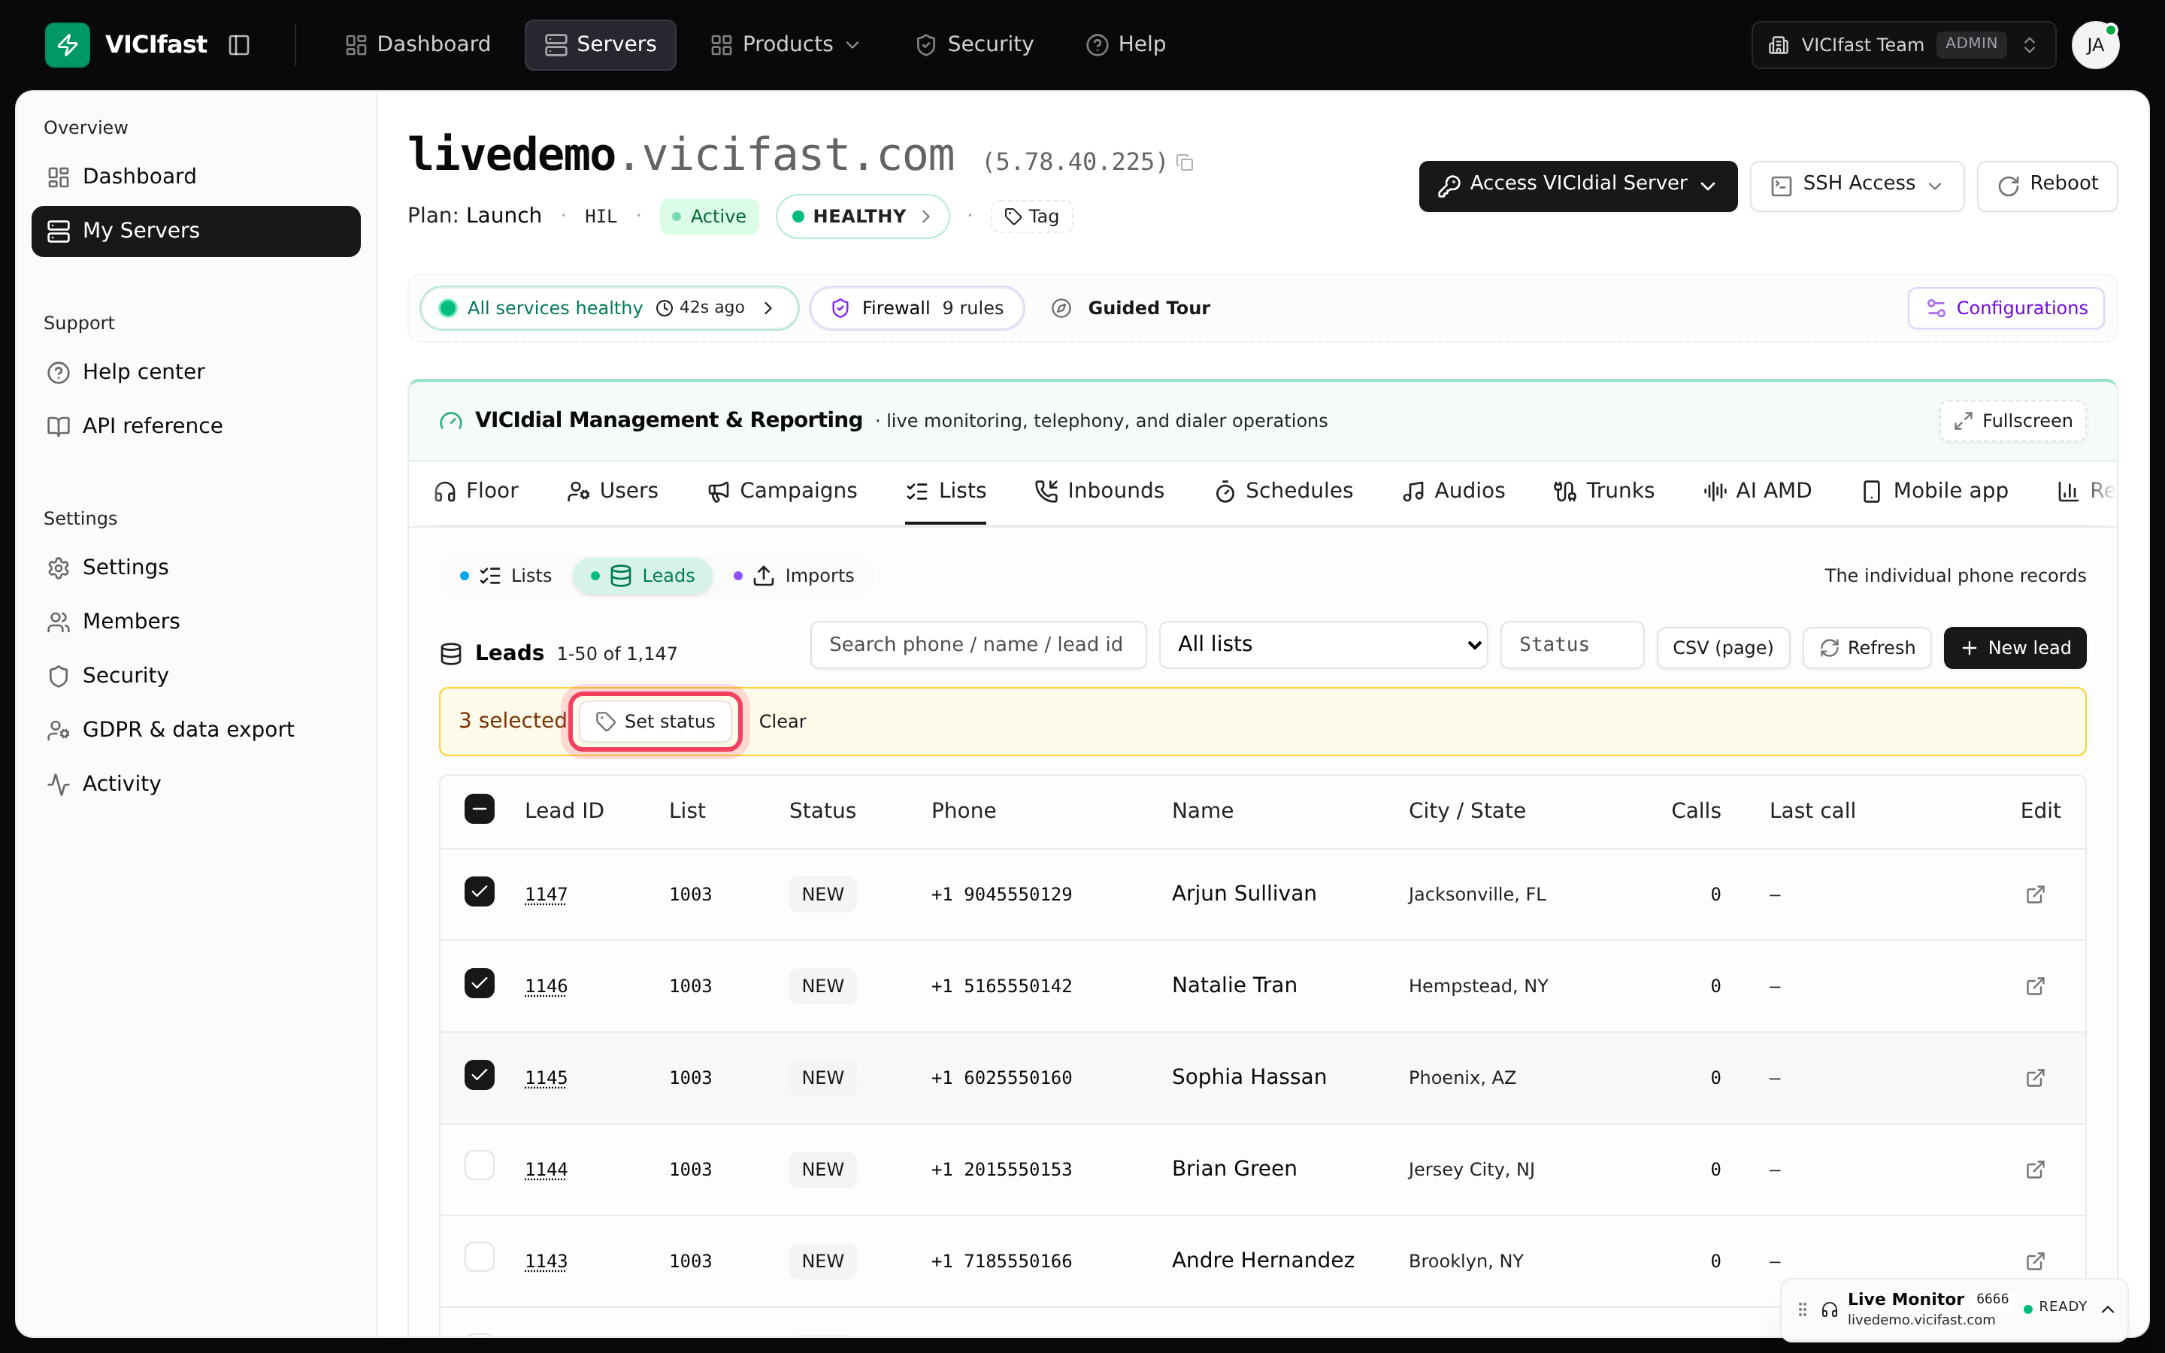Toggle the select-all leads checkbox
Image resolution: width=2165 pixels, height=1353 pixels.
[480, 809]
